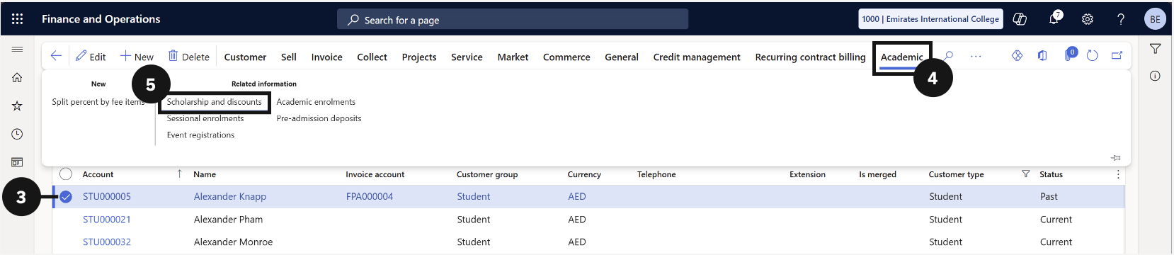Open the Customer tab
This screenshot has width=1174, height=255.
point(245,57)
